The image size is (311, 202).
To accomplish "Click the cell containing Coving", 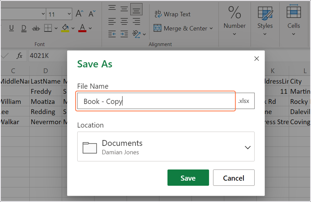I will (300, 122).
